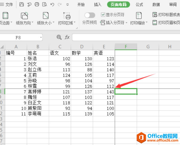Expand the Name Box dropdown arrow
Screen dimensions: 180x145
[x=41, y=37]
